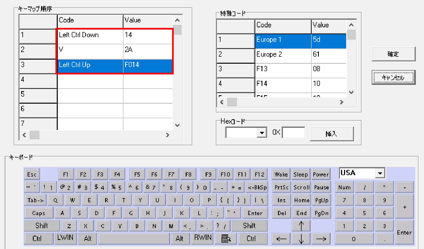The width and height of the screenshot is (424, 249).
Task: Click the right arrow key on the virtual keyboard
Action: point(321,239)
